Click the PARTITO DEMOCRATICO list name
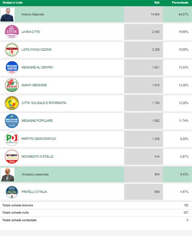192x236 pixels. tap(39, 139)
